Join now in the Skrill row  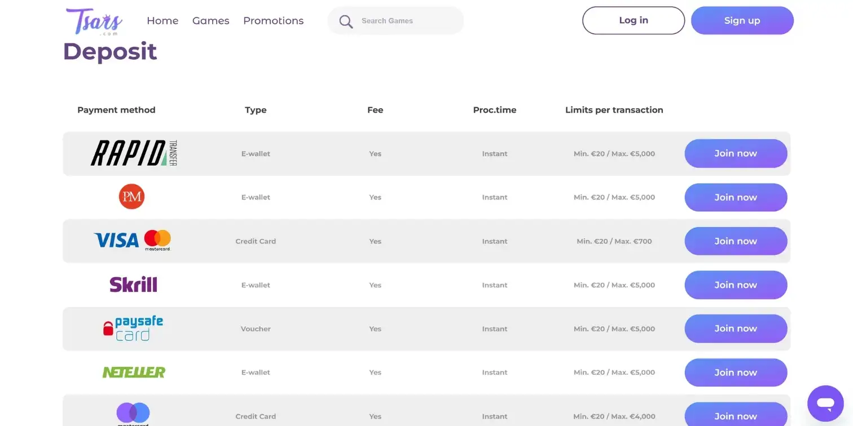tap(736, 285)
